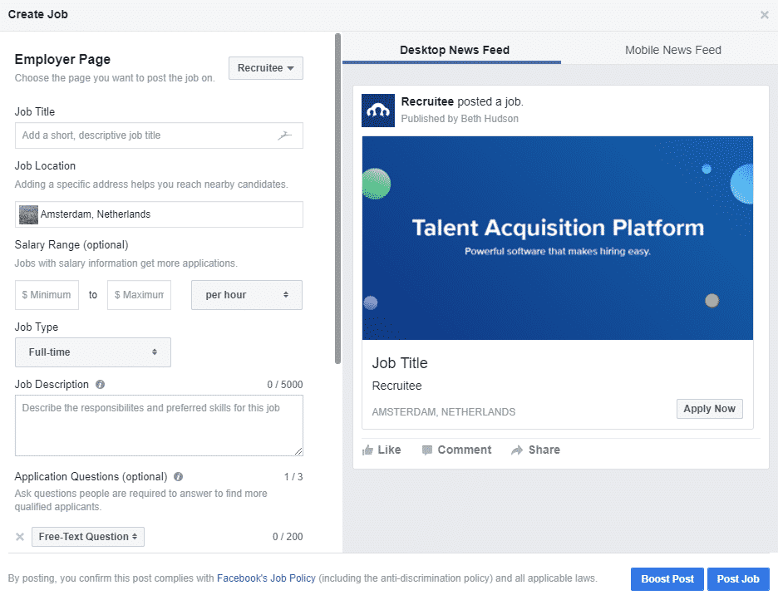Remove the Free-Text Question with X
Viewport: 778px width, 600px height.
point(20,537)
